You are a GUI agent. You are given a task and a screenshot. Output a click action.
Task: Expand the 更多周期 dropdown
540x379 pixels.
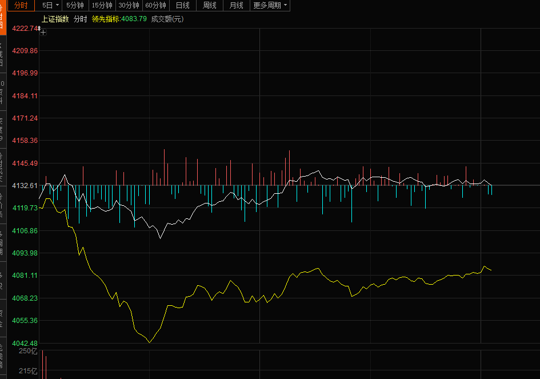point(270,5)
